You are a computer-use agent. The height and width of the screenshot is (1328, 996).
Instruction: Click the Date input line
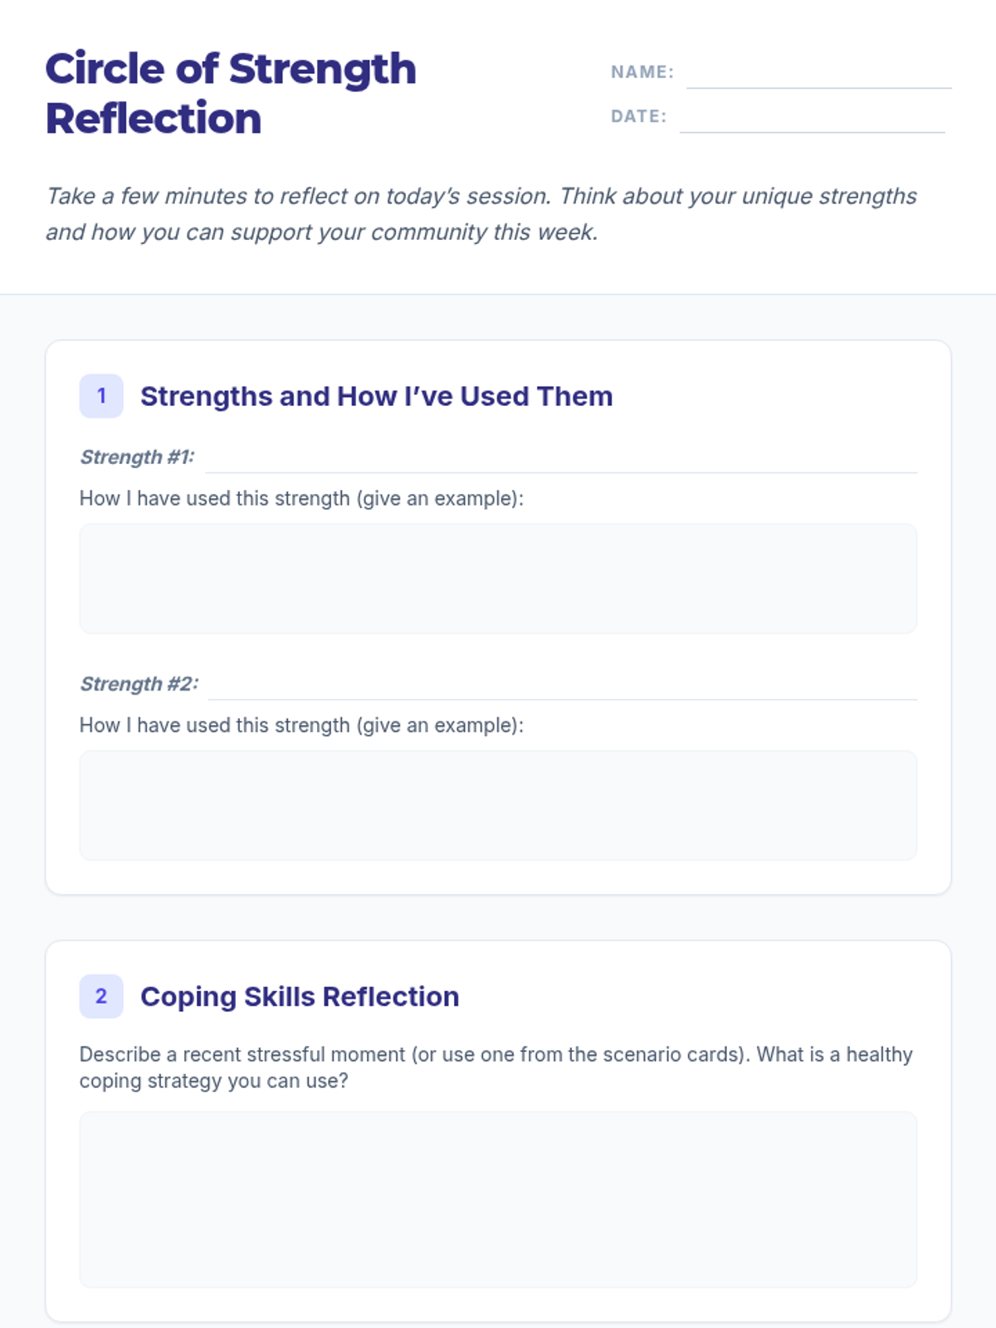(x=812, y=119)
